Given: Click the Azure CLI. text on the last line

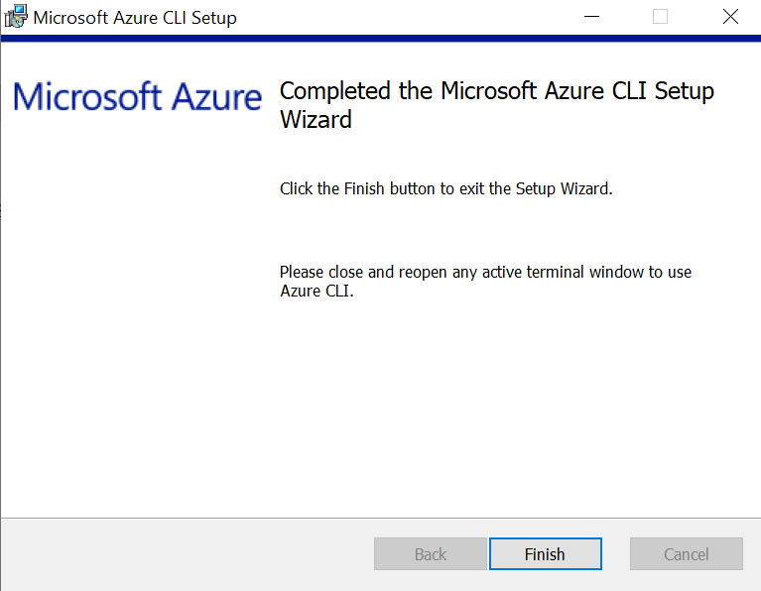Looking at the screenshot, I should [x=317, y=292].
